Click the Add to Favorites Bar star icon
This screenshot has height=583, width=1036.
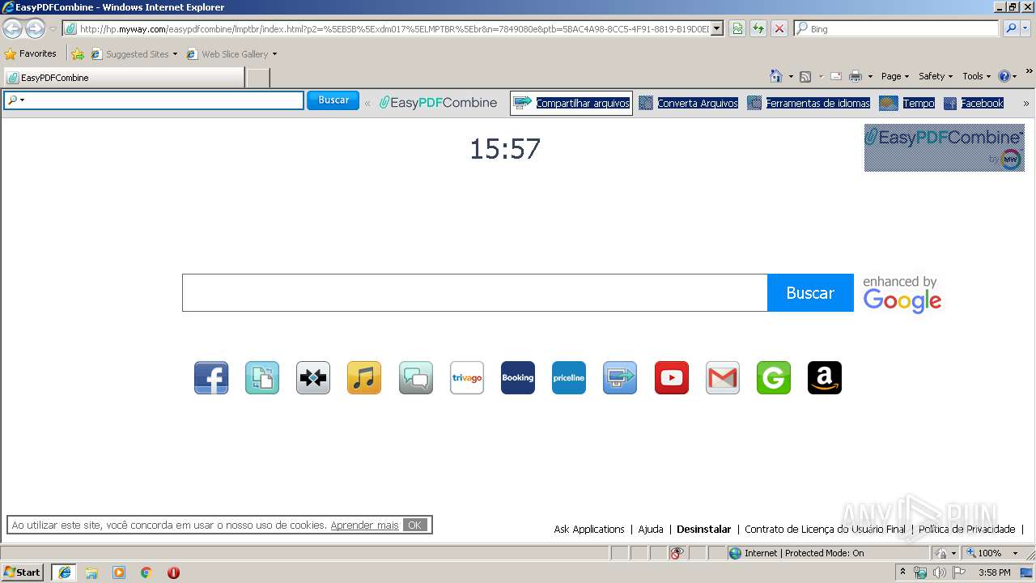pos(78,54)
